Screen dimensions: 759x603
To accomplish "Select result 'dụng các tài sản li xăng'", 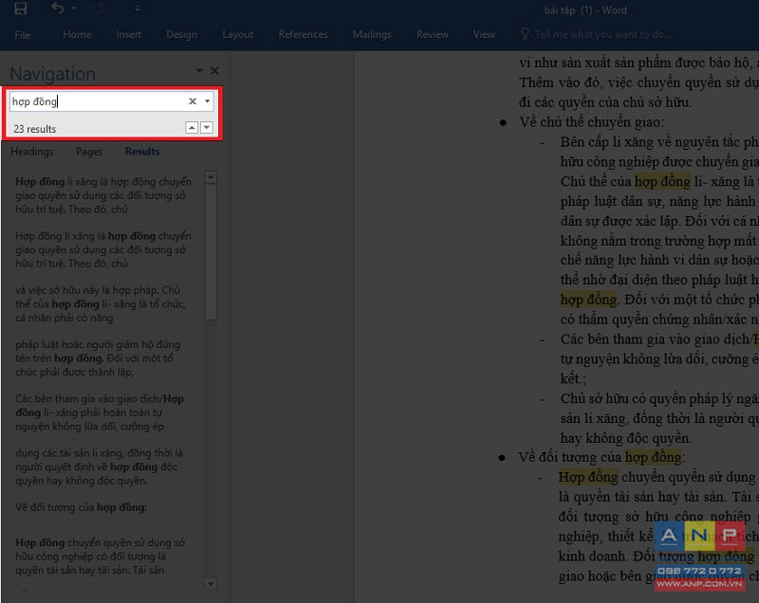I will tap(104, 466).
